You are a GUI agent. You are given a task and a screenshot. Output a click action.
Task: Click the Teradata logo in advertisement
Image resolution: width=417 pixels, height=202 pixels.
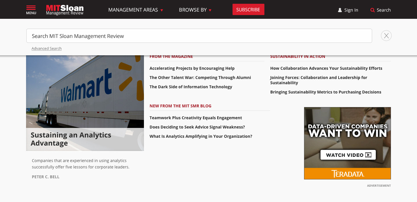348,174
